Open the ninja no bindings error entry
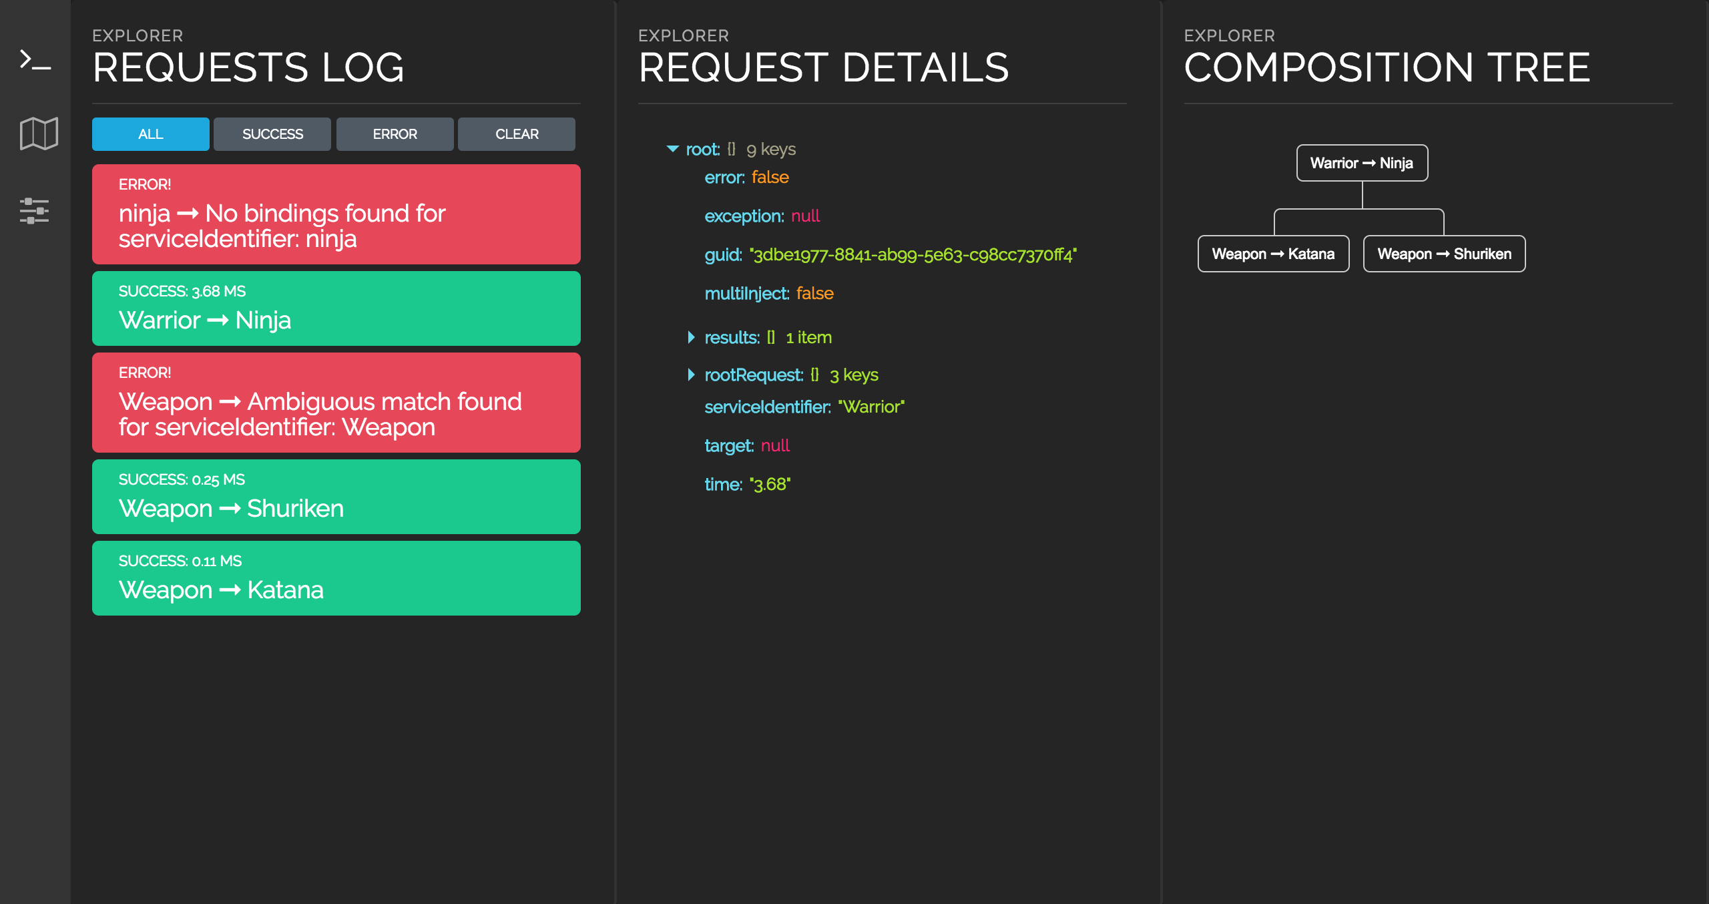The image size is (1709, 904). [x=336, y=214]
